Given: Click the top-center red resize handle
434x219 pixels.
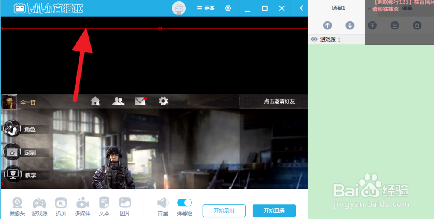Looking at the screenshot, I should pos(160,29).
